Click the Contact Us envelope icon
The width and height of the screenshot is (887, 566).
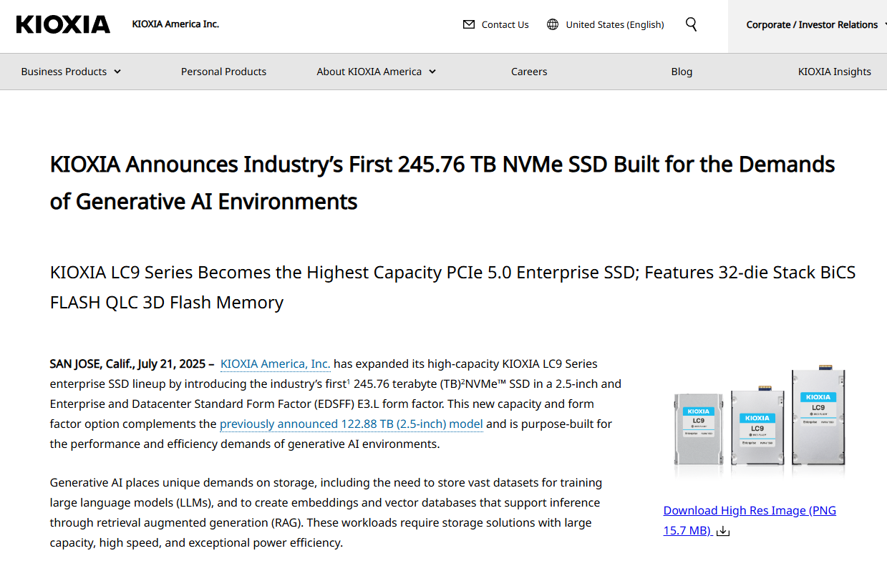tap(469, 24)
